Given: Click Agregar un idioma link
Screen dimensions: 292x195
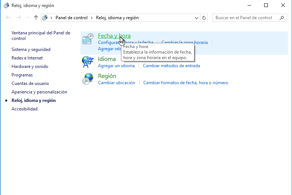Looking at the screenshot, I should [x=116, y=66].
